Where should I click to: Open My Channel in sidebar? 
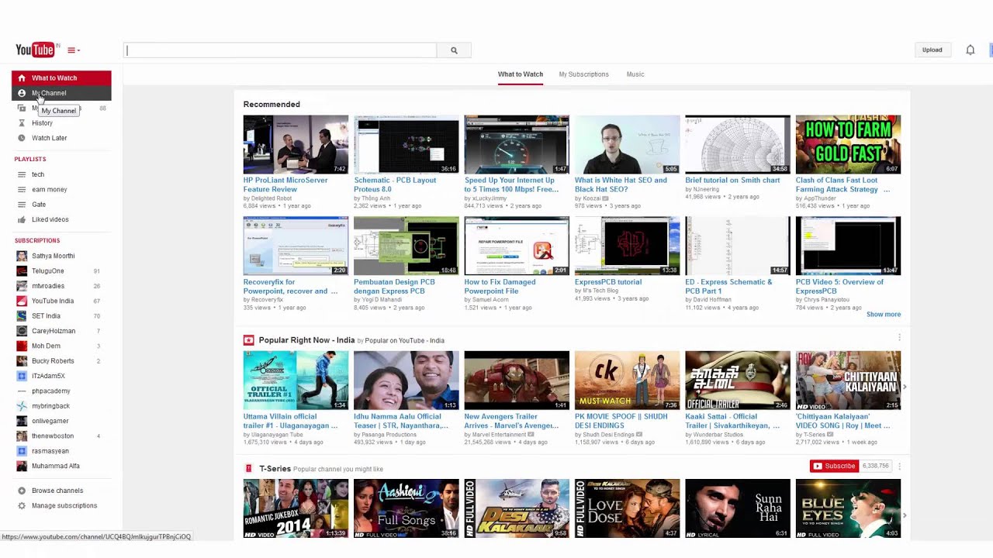pyautogui.click(x=61, y=93)
